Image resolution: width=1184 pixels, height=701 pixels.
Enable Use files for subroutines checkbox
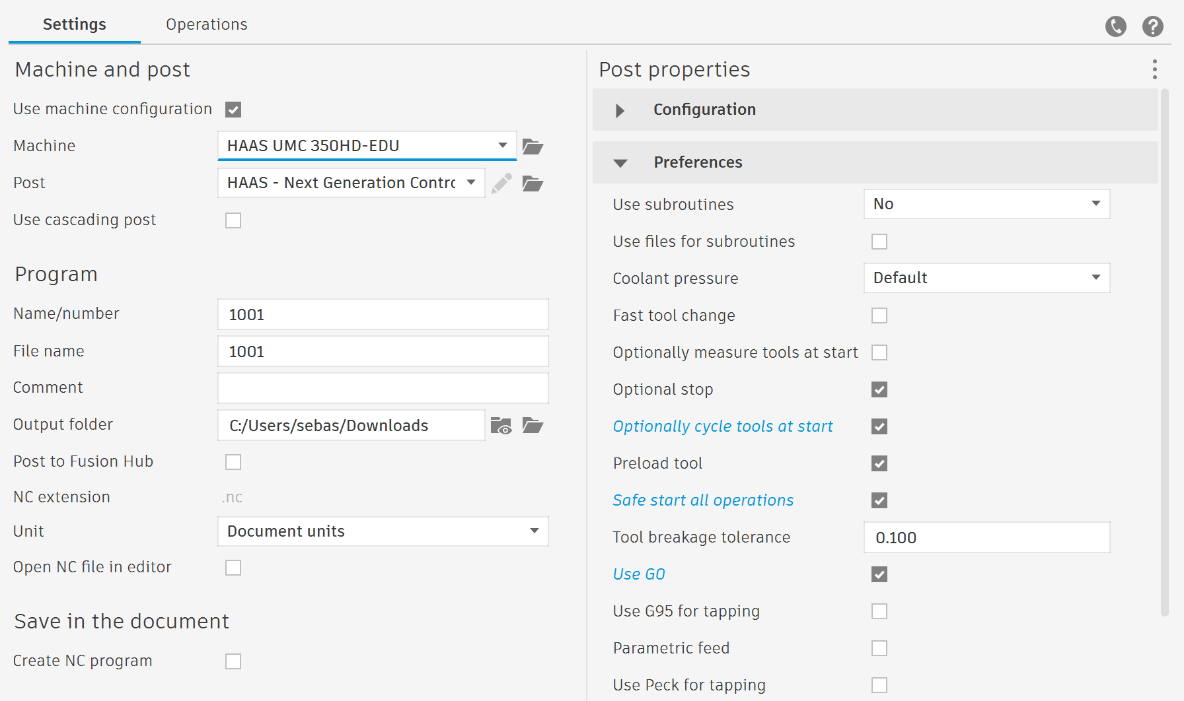tap(879, 242)
